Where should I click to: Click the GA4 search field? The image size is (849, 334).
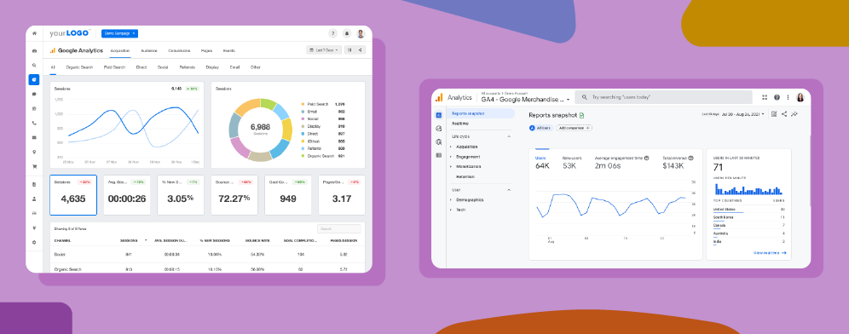point(664,97)
